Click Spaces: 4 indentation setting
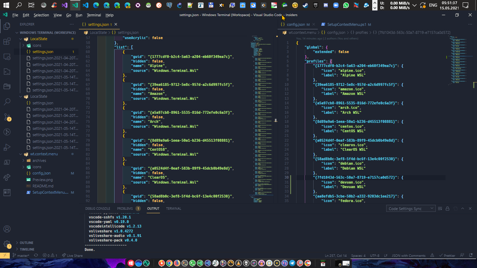Screen dimensions: 477x268 tap(358, 255)
